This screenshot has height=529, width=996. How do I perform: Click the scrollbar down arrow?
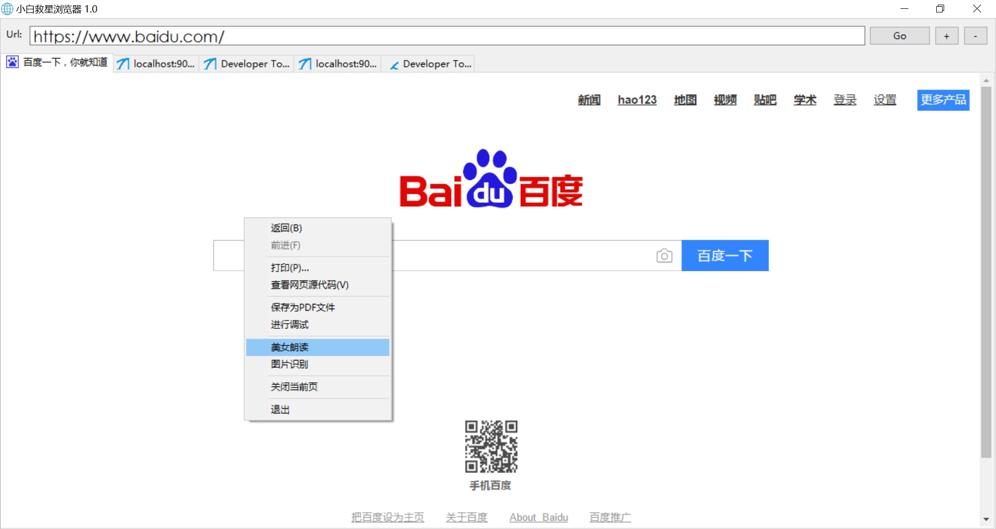(x=986, y=519)
